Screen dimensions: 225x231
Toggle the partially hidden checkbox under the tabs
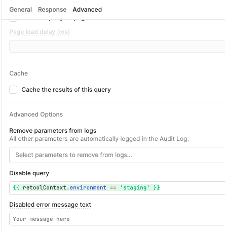coord(13,20)
